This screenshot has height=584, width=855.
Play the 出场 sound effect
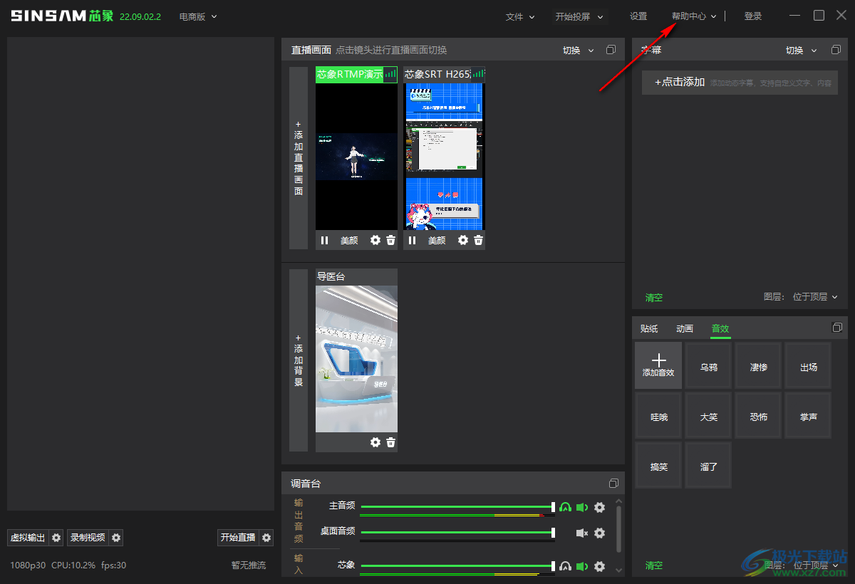[808, 365]
